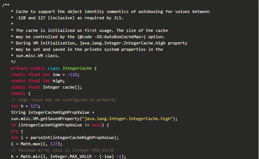Click the closing '*/' comment marker
This screenshot has height=159, width=259.
coord(13,62)
